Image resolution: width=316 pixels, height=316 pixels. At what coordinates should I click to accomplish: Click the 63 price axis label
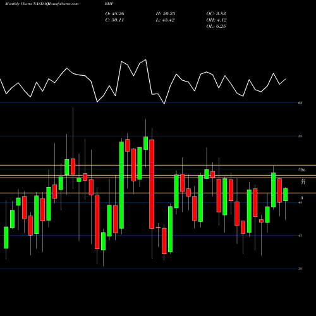(x=300, y=103)
